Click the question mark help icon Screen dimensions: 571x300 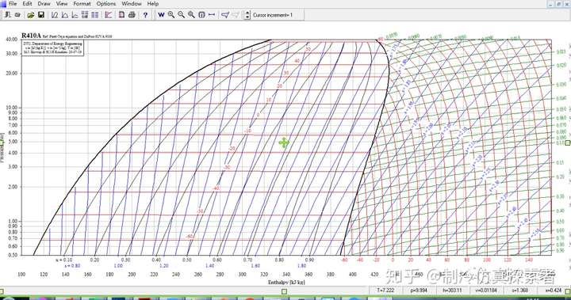click(x=145, y=15)
